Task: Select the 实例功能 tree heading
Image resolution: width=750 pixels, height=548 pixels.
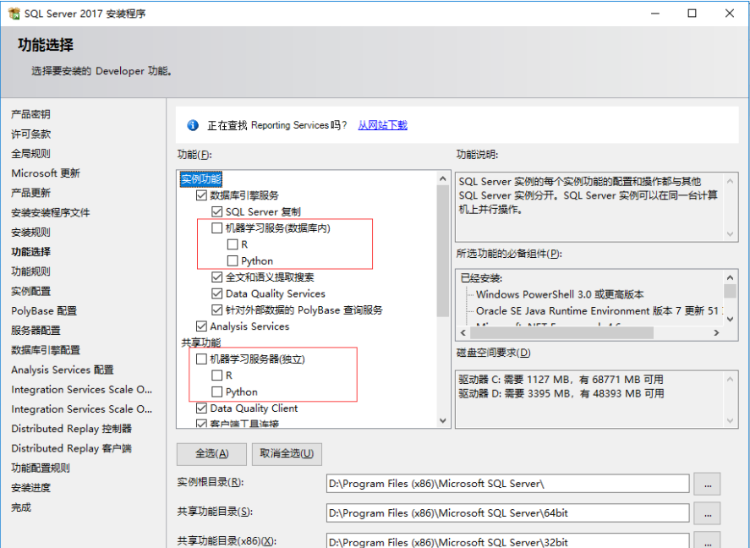Action: [x=201, y=179]
